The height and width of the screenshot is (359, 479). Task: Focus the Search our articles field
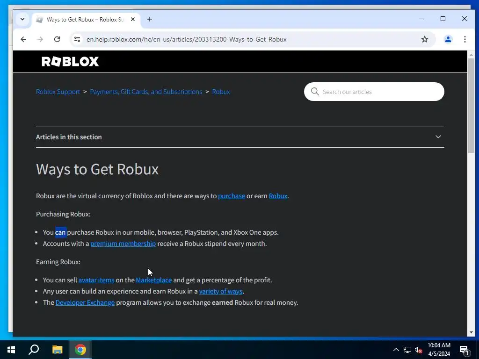coord(374,92)
